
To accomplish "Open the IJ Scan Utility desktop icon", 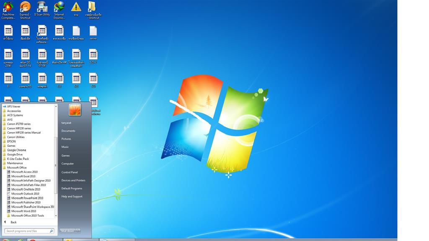I will pos(42,9).
